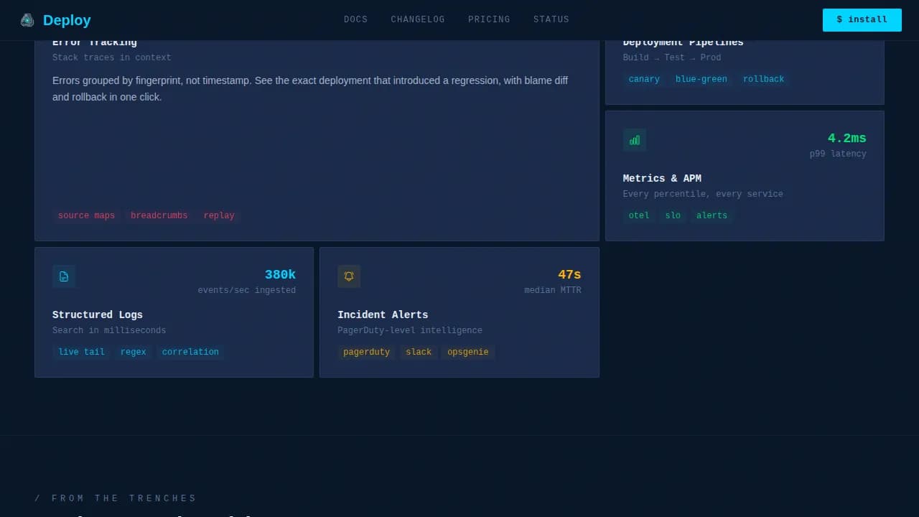Open the Incident Alerts card title
This screenshot has width=919, height=517.
click(383, 315)
